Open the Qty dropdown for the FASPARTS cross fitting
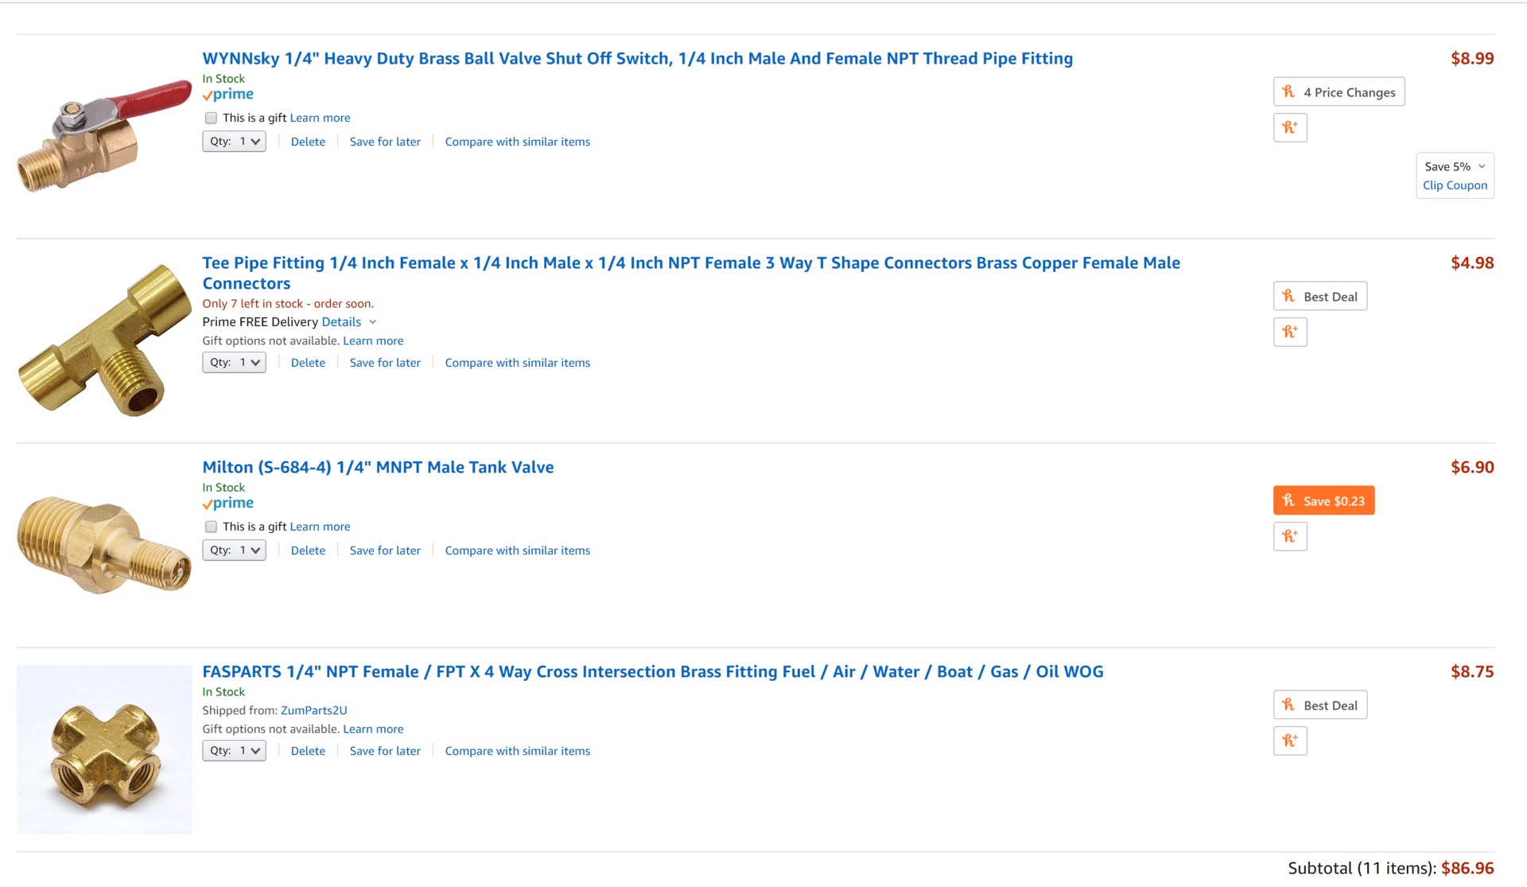This screenshot has height=887, width=1527. tap(234, 751)
